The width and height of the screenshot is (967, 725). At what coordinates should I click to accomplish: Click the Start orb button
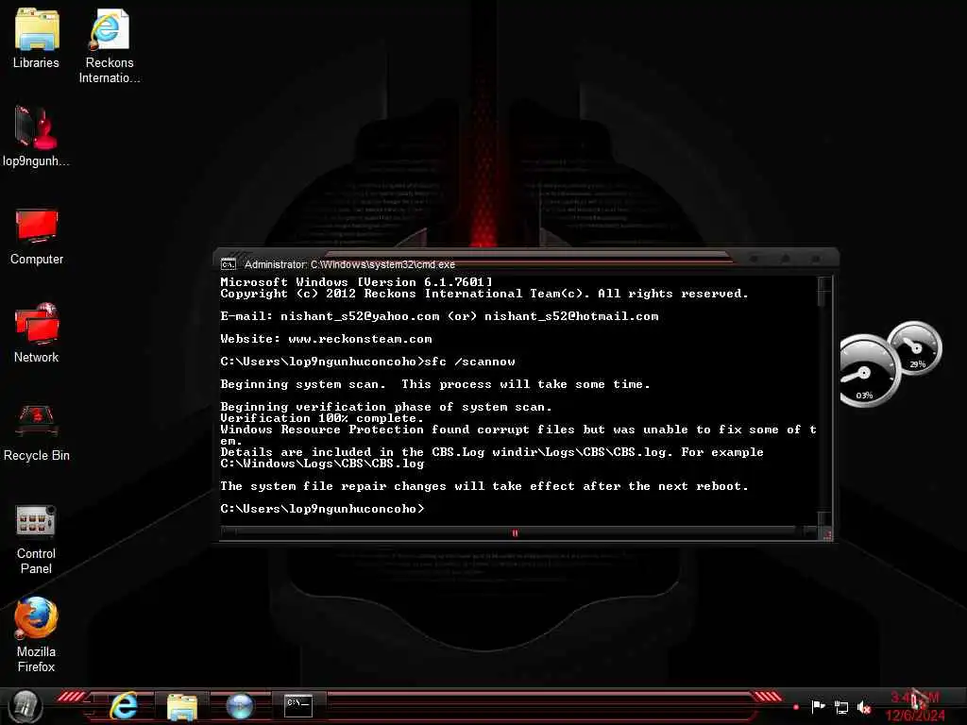coord(25,706)
